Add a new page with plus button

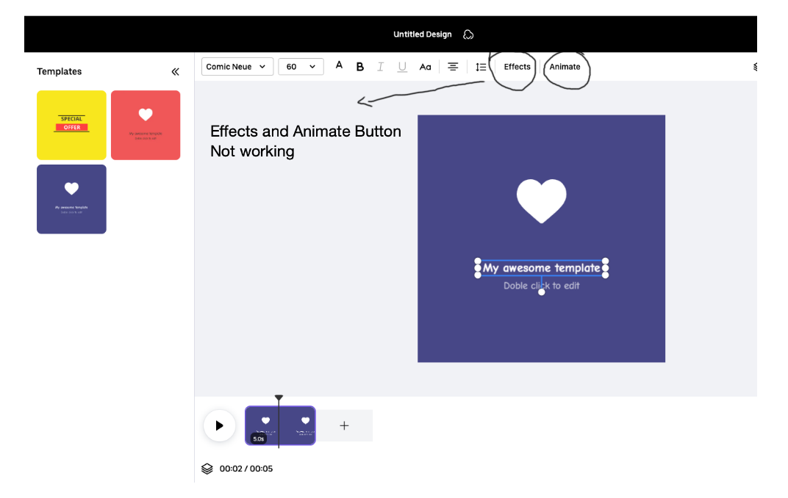point(344,426)
